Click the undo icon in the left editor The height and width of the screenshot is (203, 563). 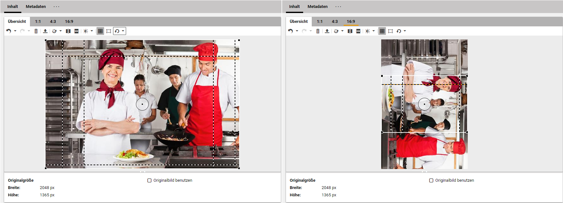click(x=9, y=31)
